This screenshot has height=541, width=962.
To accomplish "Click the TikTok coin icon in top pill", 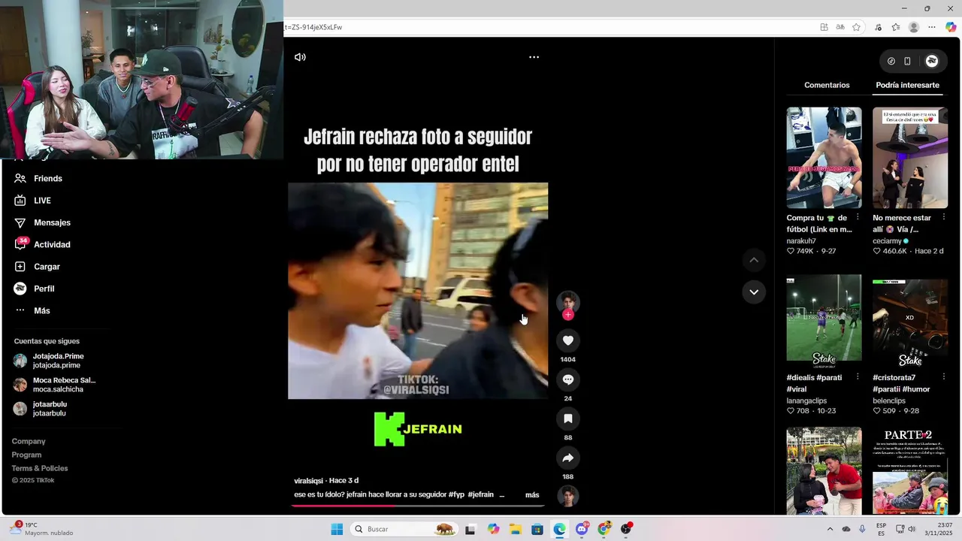I will [x=891, y=61].
